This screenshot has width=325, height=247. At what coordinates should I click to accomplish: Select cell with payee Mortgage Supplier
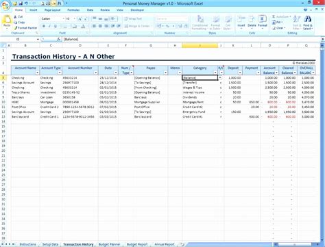(x=151, y=102)
